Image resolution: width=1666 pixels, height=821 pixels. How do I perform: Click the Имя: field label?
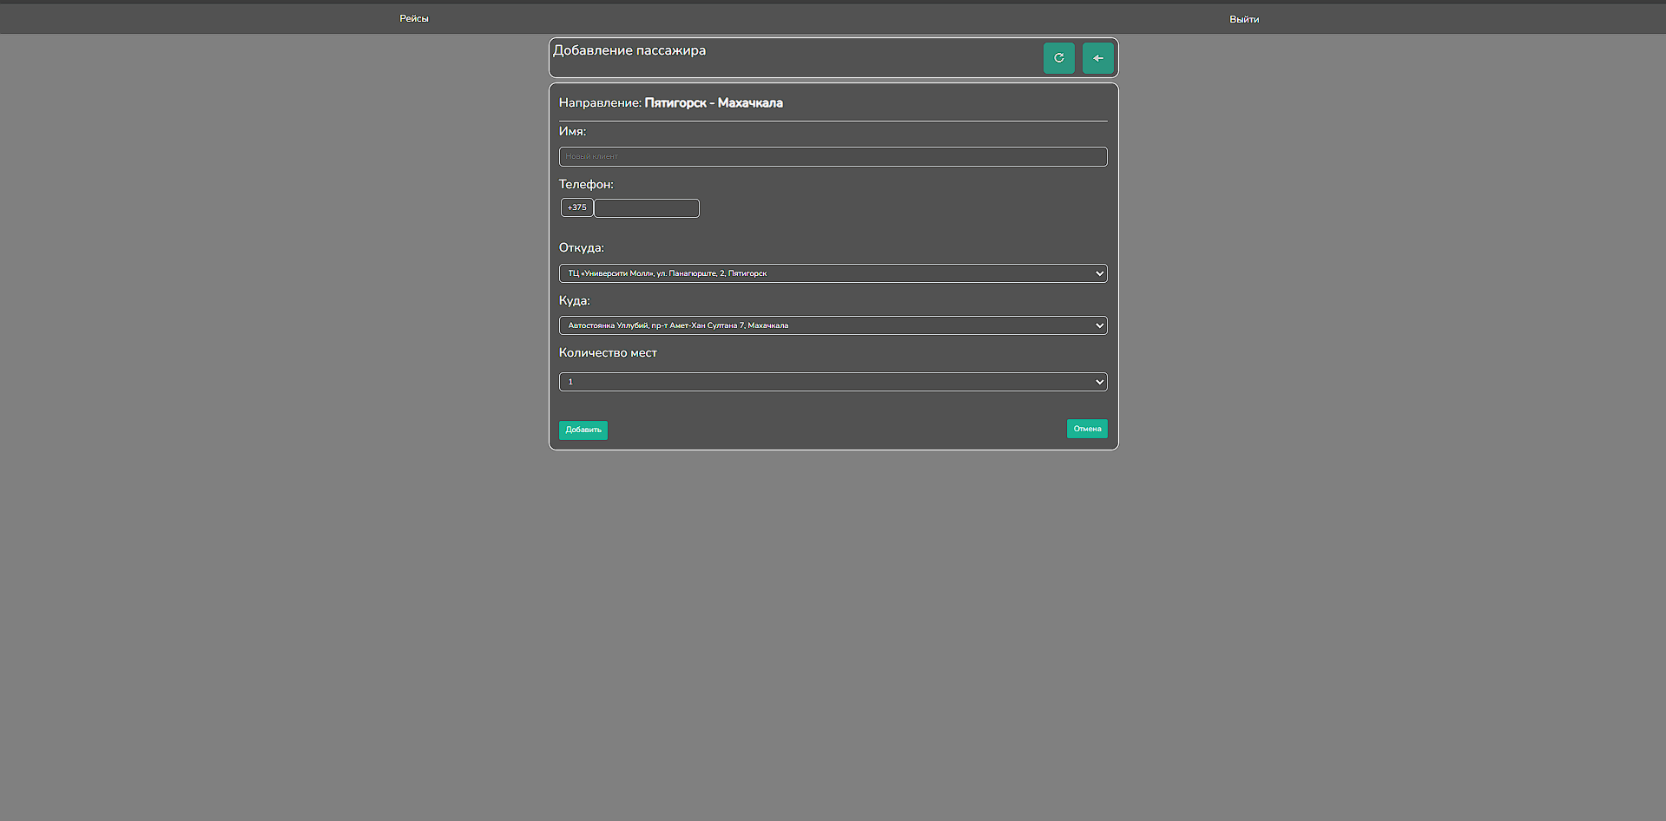point(572,132)
